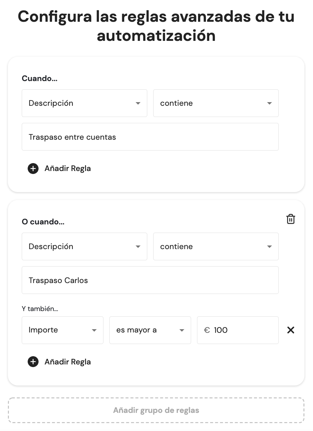Expand the contiene dropdown under "O cuando..."
Image resolution: width=313 pixels, height=431 pixels.
216,246
